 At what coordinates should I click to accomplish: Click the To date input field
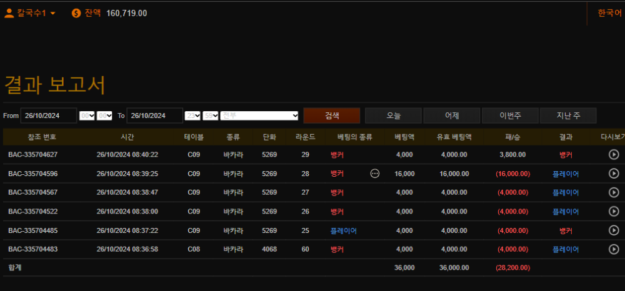(x=154, y=116)
